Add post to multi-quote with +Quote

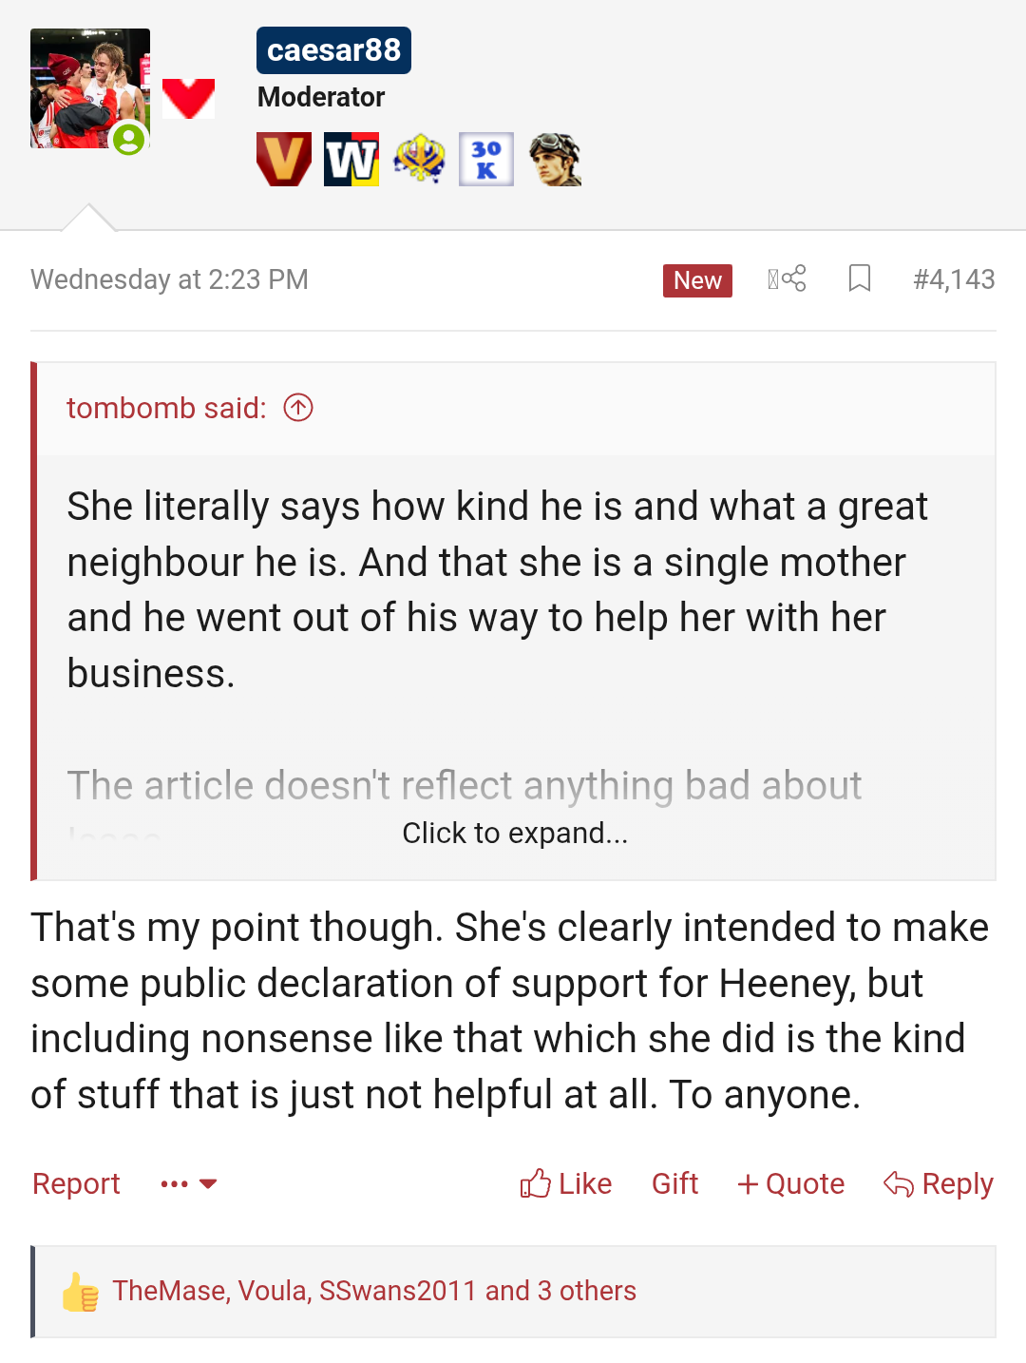click(x=790, y=1183)
